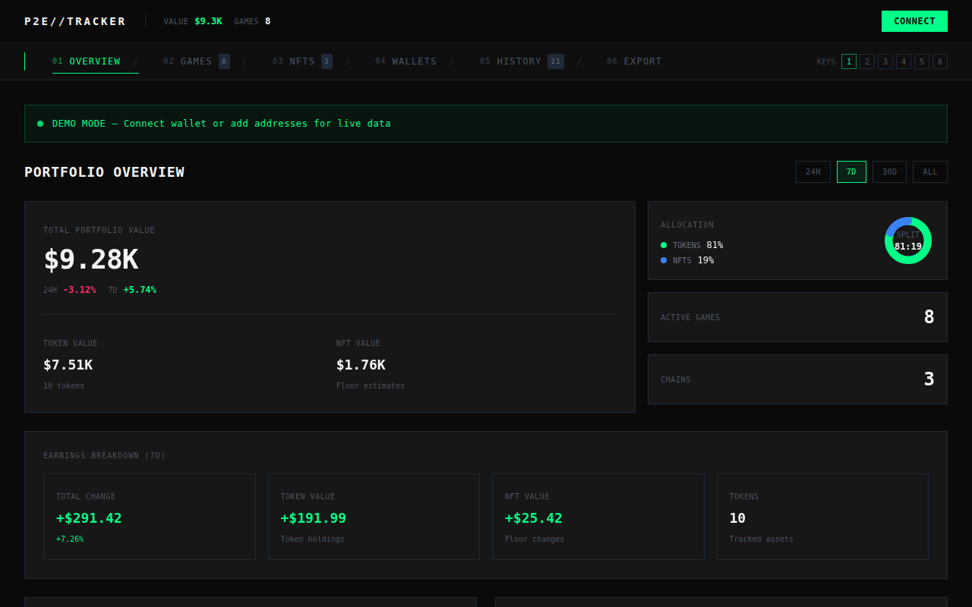Click the NFTS count badge showing 3

327,61
